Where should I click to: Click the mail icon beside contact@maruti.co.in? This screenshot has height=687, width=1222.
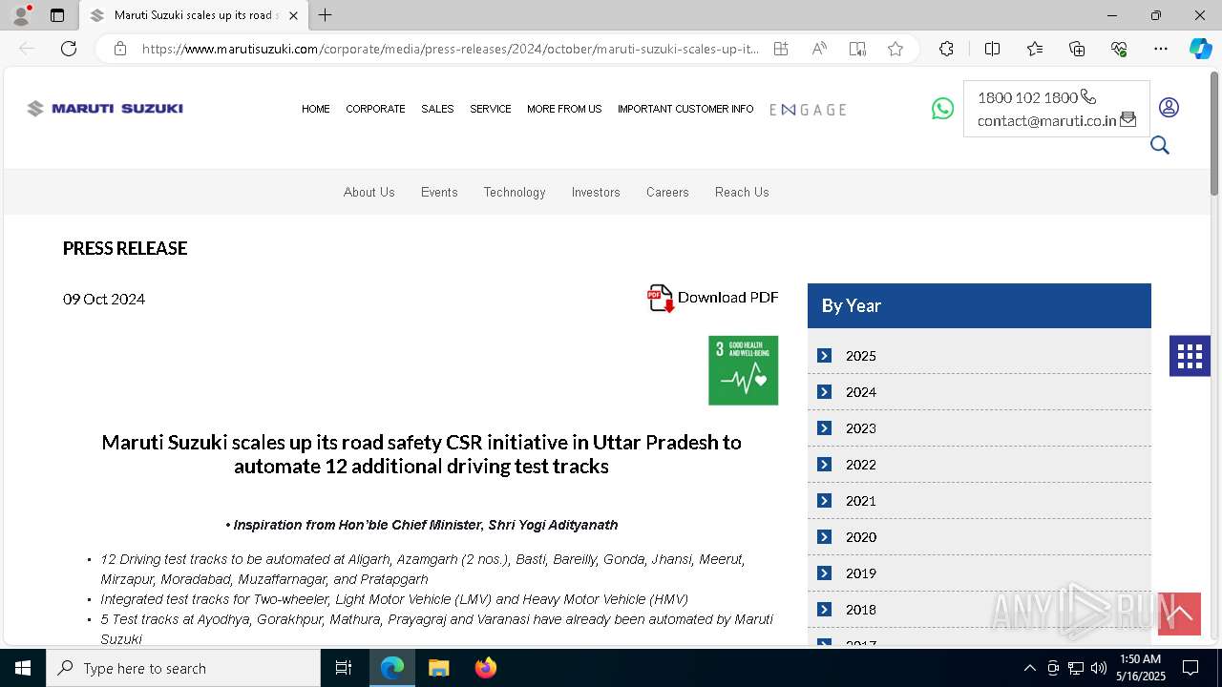(x=1127, y=120)
